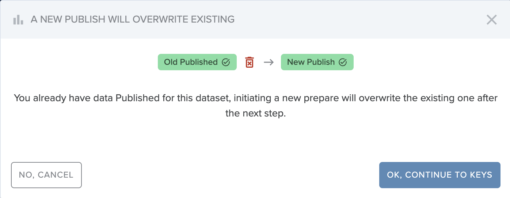
Task: Click the 'New Publish' label text
Action: point(311,62)
